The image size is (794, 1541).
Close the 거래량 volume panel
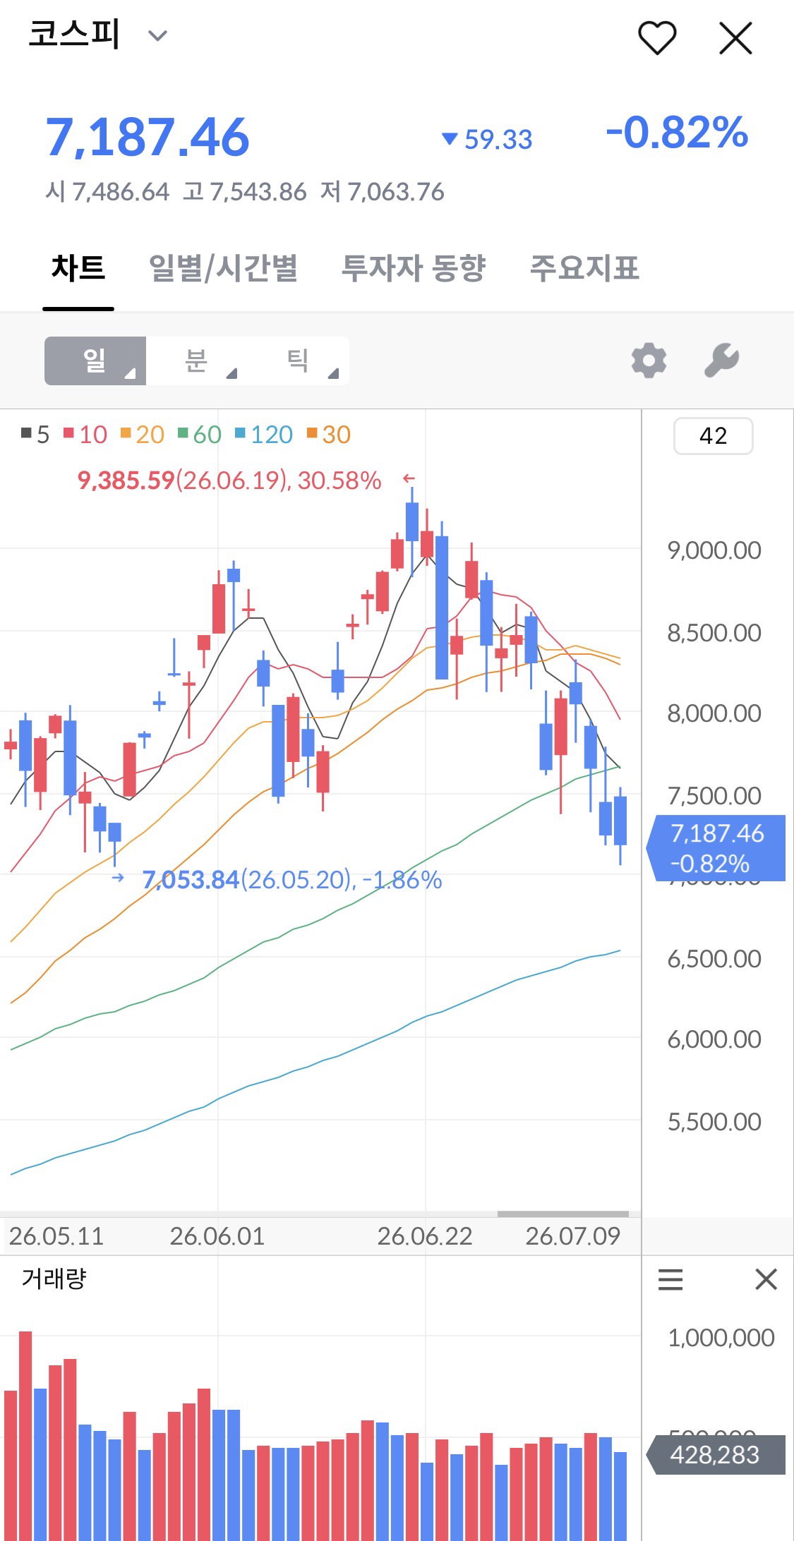click(x=766, y=1279)
